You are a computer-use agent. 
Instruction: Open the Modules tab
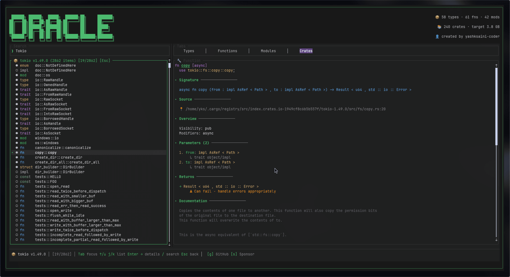268,51
